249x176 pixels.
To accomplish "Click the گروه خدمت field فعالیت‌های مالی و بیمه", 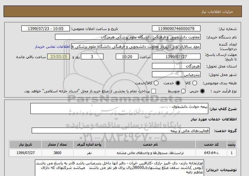I will pos(121,131).
